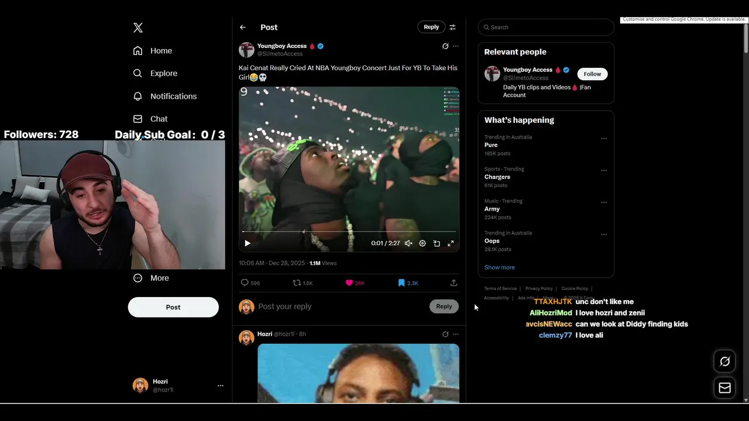Open Youngboy Access avatar on post
The image size is (749, 421).
coord(246,50)
